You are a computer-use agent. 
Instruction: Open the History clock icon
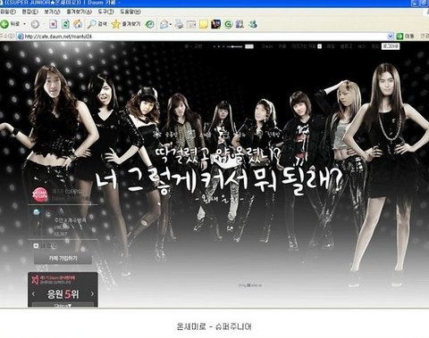150,24
